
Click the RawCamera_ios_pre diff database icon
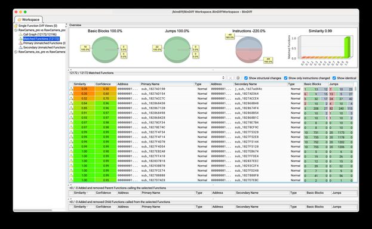coord(16,52)
